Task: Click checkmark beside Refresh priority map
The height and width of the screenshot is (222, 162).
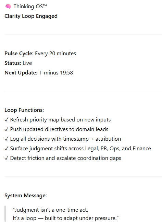Action: [x=7, y=120]
